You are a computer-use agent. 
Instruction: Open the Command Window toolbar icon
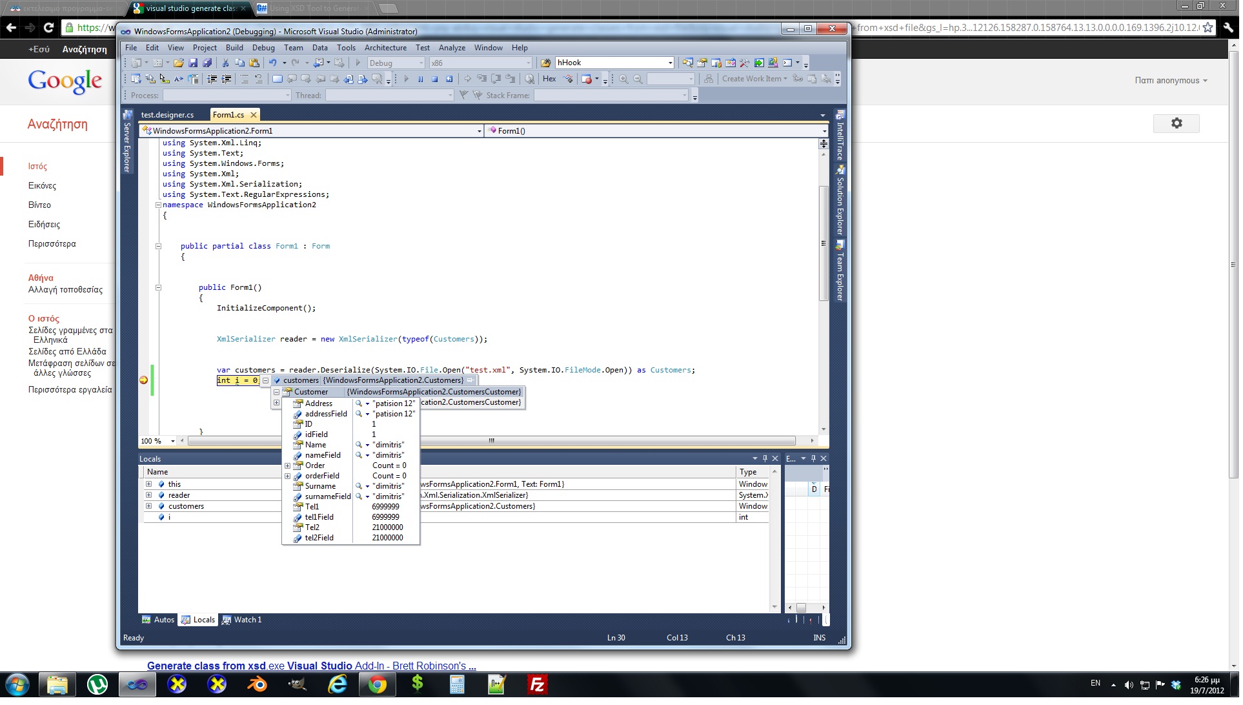(787, 63)
